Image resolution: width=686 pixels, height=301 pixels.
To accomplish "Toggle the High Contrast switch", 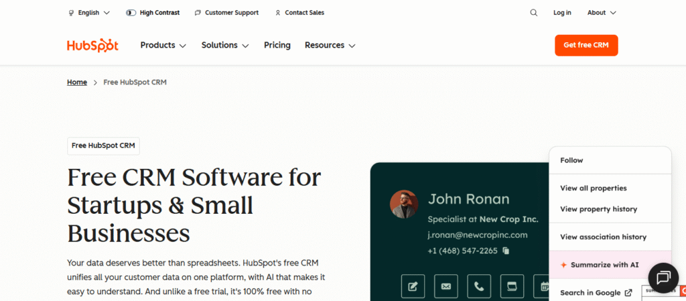I will (131, 13).
